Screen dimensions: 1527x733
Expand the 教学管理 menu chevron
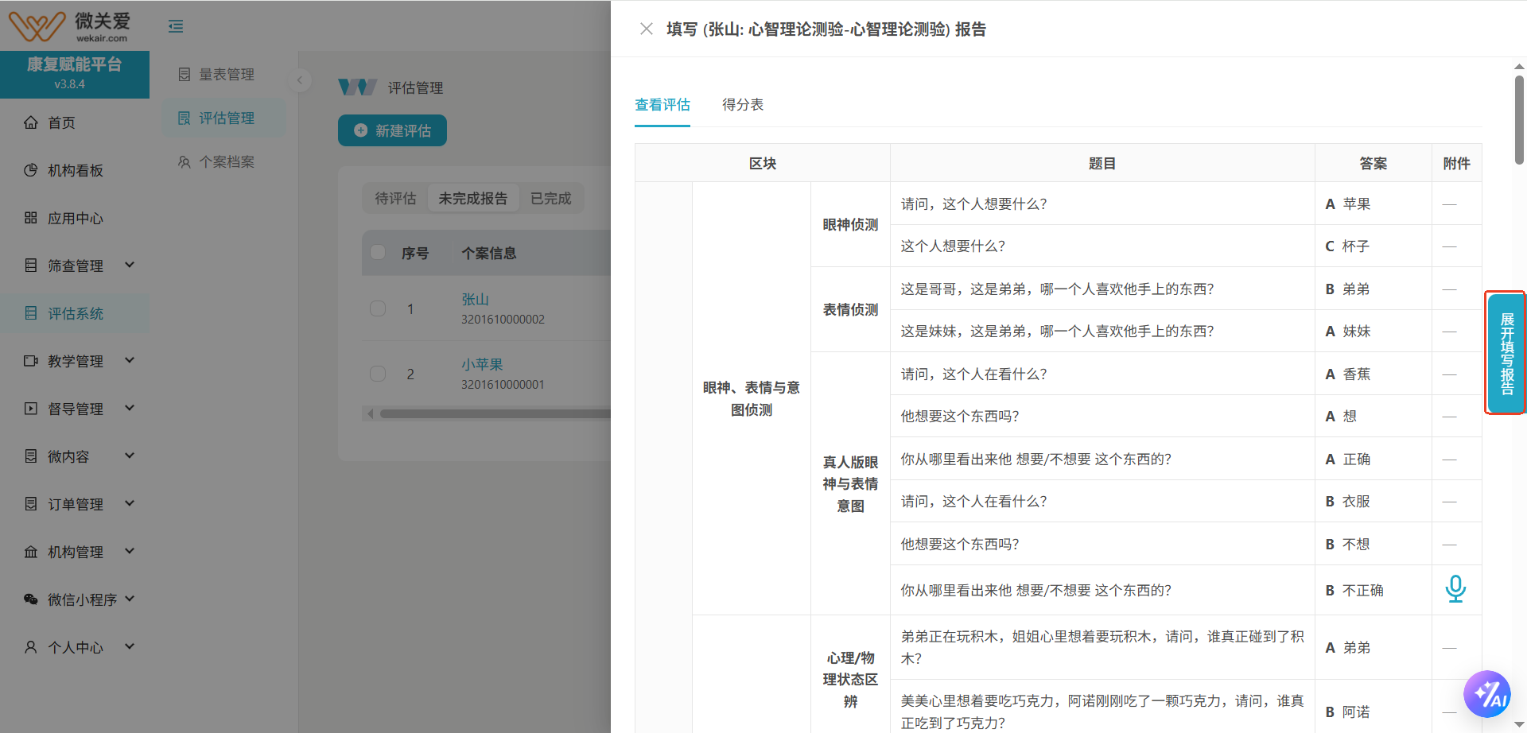click(x=130, y=360)
